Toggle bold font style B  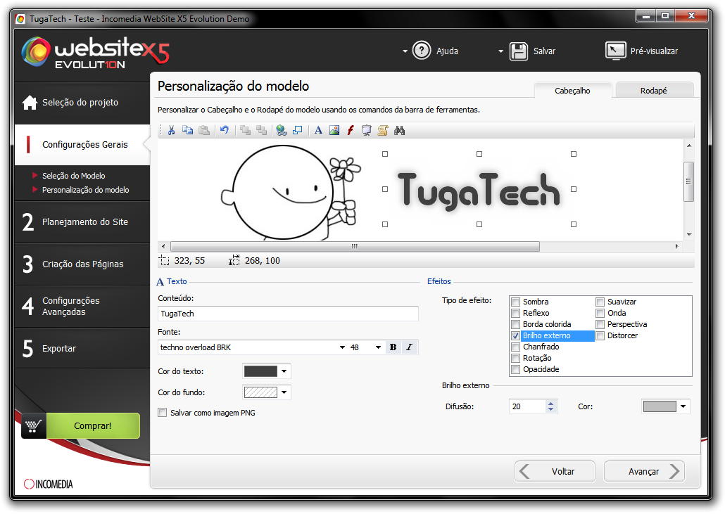click(x=393, y=347)
